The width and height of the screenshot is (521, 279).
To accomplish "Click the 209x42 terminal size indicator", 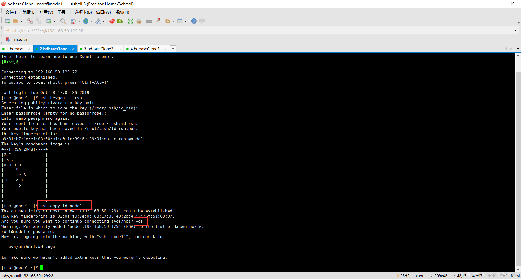I will [x=439, y=276].
